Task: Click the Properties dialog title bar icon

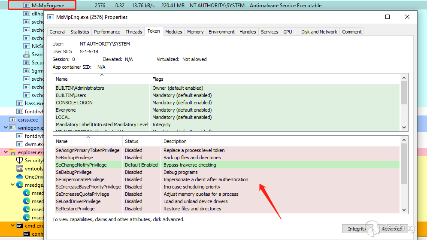Action: pos(51,17)
